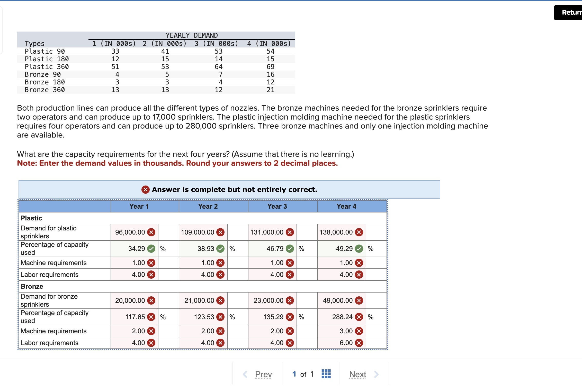This screenshot has height=389, width=582.
Task: Select the Year 3 column header
Action: coord(277,206)
